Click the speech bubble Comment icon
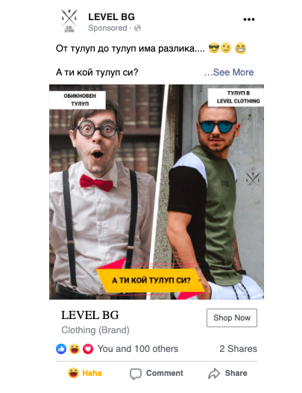 136,374
